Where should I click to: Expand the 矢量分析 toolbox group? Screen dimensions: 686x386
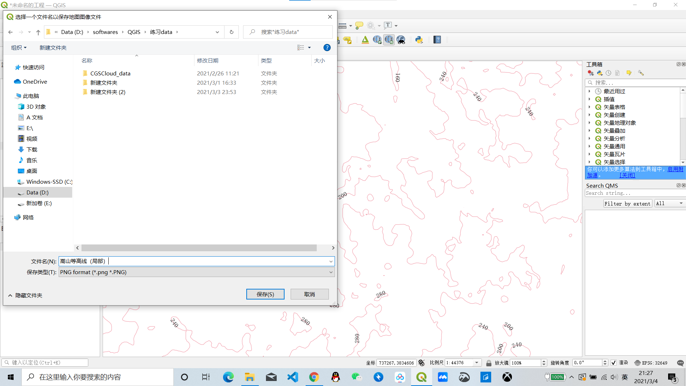pos(589,138)
